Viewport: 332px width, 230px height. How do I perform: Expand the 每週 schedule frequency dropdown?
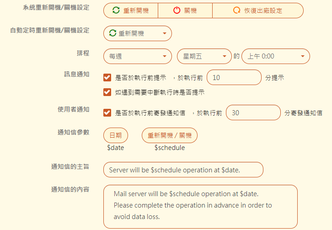click(x=137, y=56)
